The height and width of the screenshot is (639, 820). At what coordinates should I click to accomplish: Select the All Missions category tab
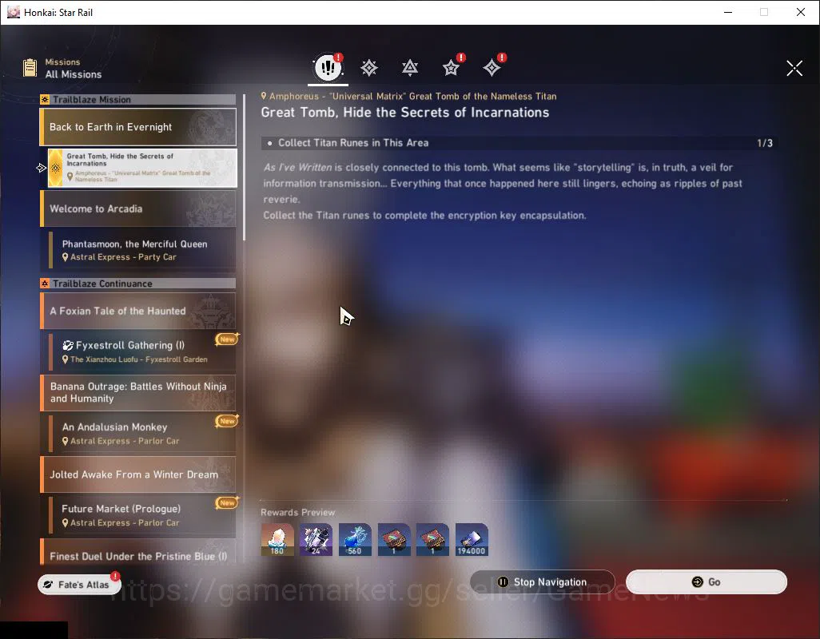coord(328,67)
